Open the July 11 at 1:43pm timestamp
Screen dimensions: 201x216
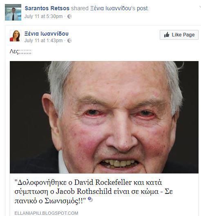tap(43, 41)
